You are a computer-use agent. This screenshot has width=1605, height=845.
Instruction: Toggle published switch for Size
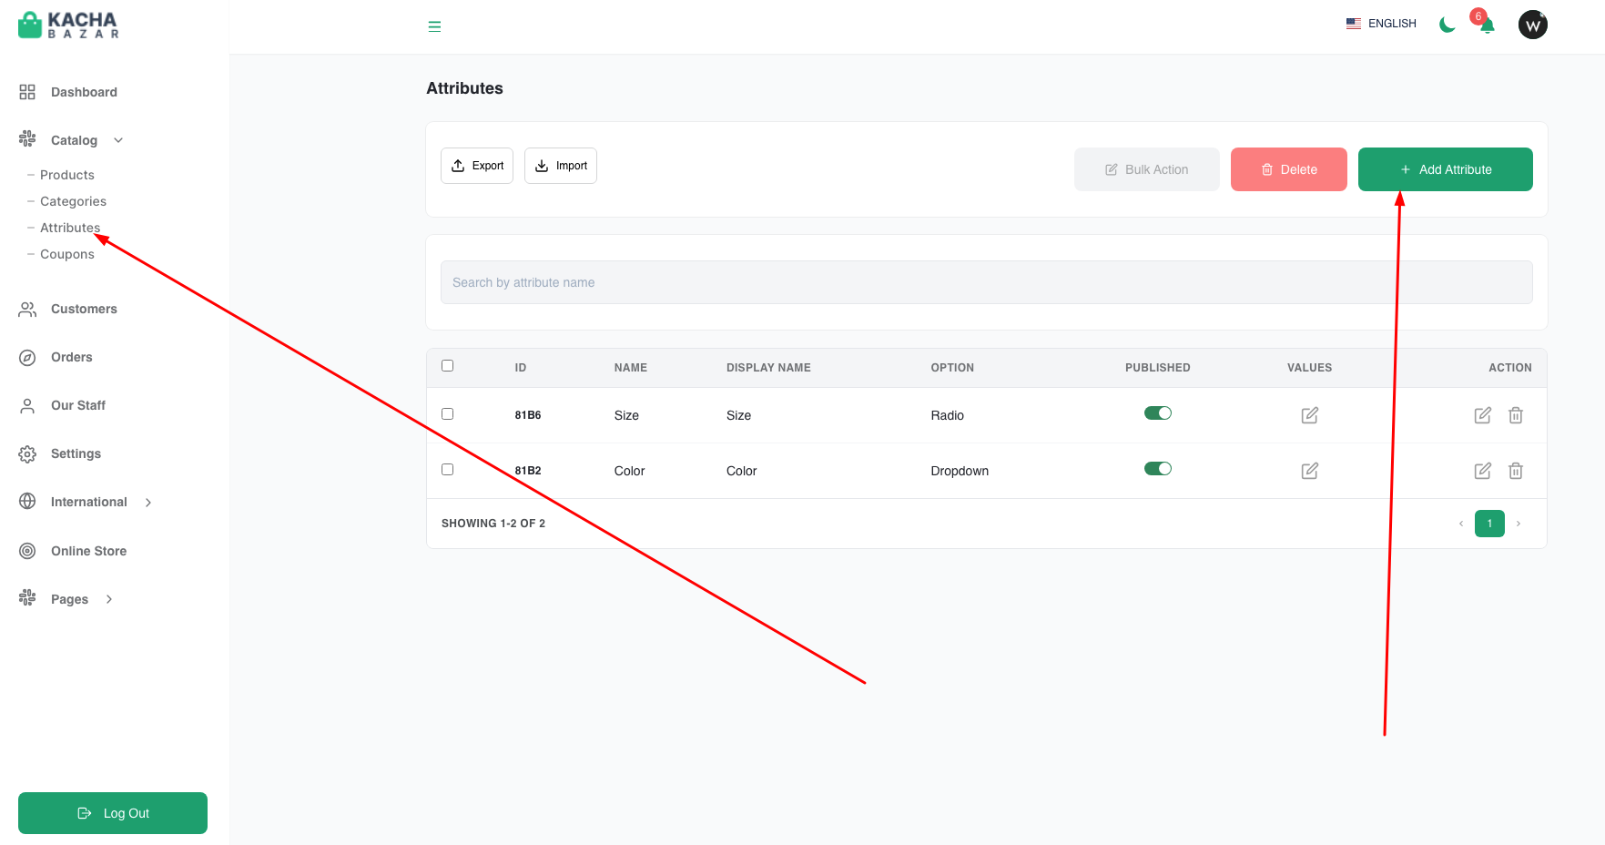[x=1158, y=413]
